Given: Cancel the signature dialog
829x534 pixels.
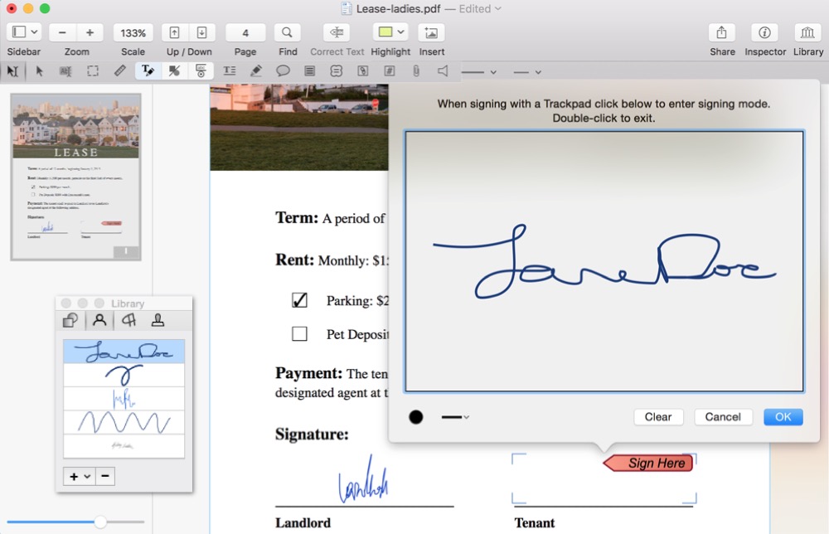Looking at the screenshot, I should tap(723, 417).
